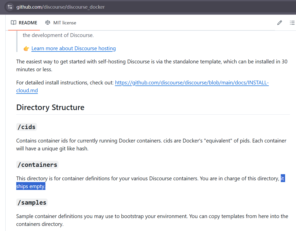Click the wrapped cloud.md link text
296x231 pixels.
(27, 91)
